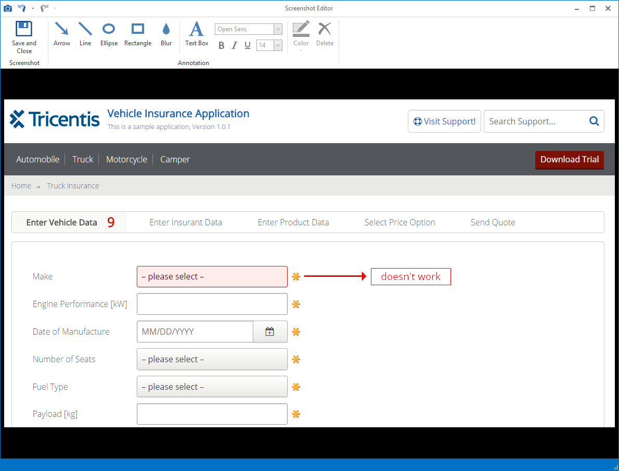619x471 pixels.
Task: Click the camera icon in title bar
Action: 8,8
